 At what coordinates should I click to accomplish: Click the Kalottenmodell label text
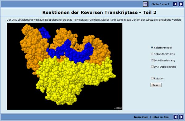163,48
